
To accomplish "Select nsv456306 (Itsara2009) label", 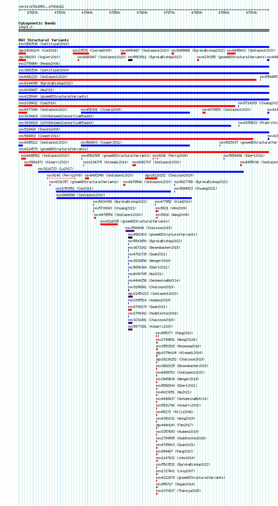I will coord(101,110).
